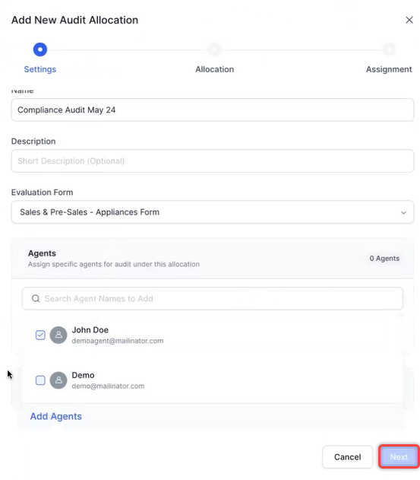Select the Settings step label
Screen dimensions: 420x480
click(x=40, y=69)
